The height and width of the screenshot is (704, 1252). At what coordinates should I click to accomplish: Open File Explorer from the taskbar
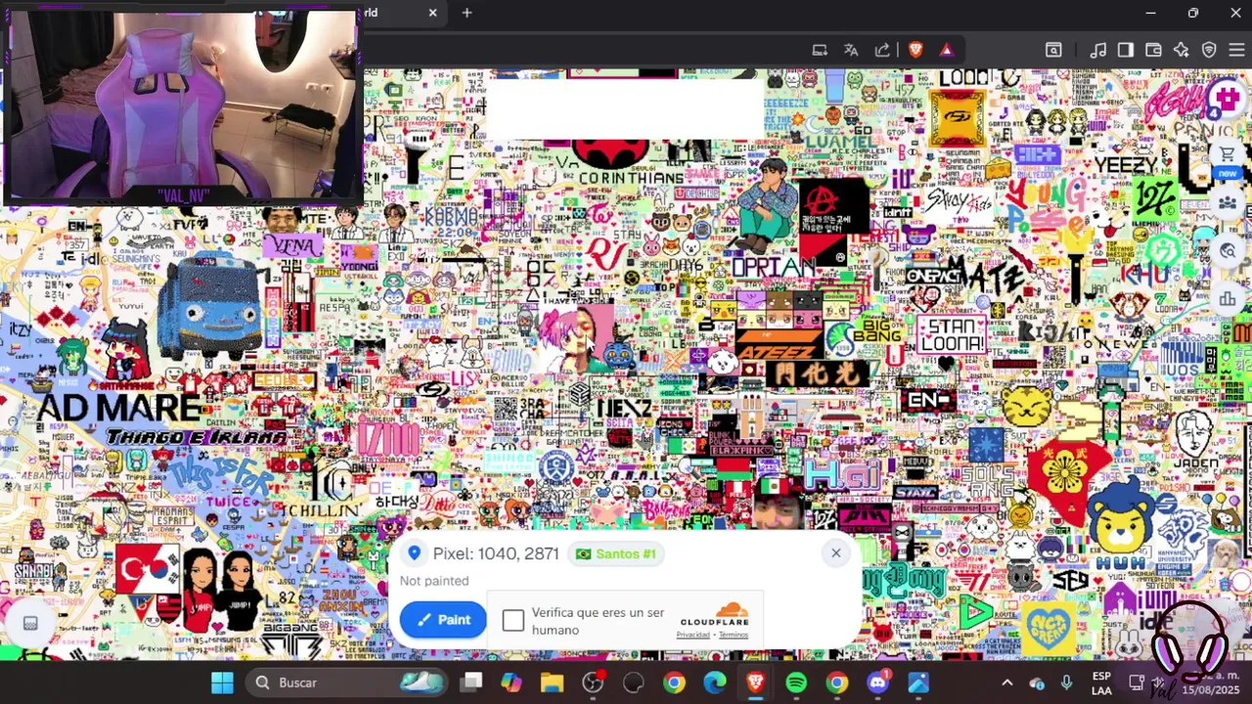coord(552,682)
